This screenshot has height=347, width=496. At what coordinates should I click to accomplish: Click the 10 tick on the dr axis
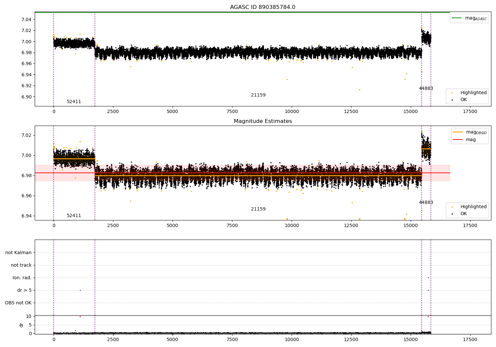(29, 317)
